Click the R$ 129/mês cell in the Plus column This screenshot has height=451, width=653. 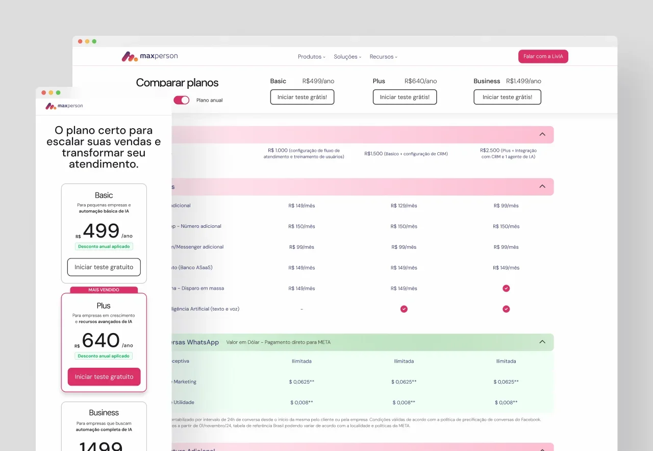point(404,206)
